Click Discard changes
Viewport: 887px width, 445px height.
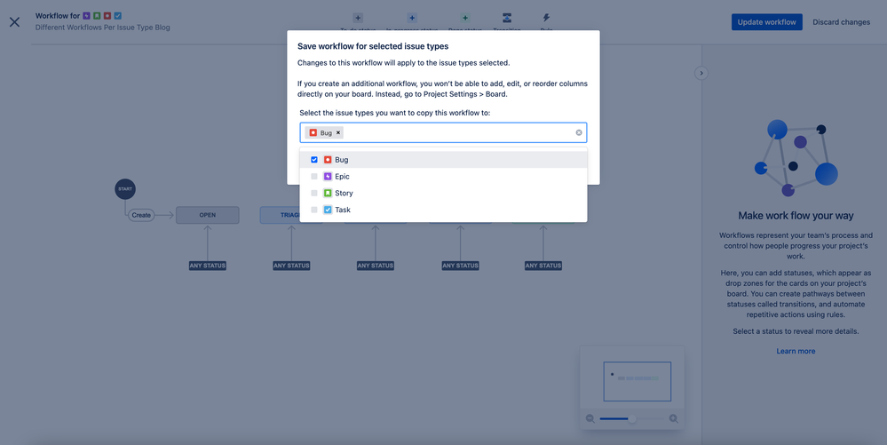[841, 22]
